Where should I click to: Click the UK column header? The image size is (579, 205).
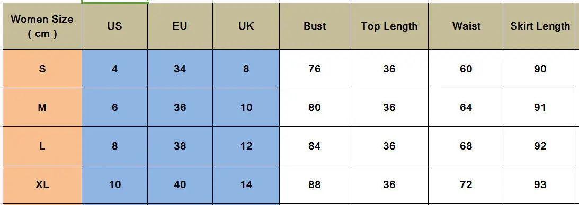tap(246, 26)
